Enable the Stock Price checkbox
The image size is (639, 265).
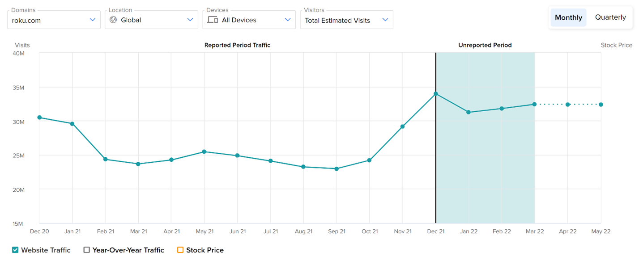click(180, 250)
